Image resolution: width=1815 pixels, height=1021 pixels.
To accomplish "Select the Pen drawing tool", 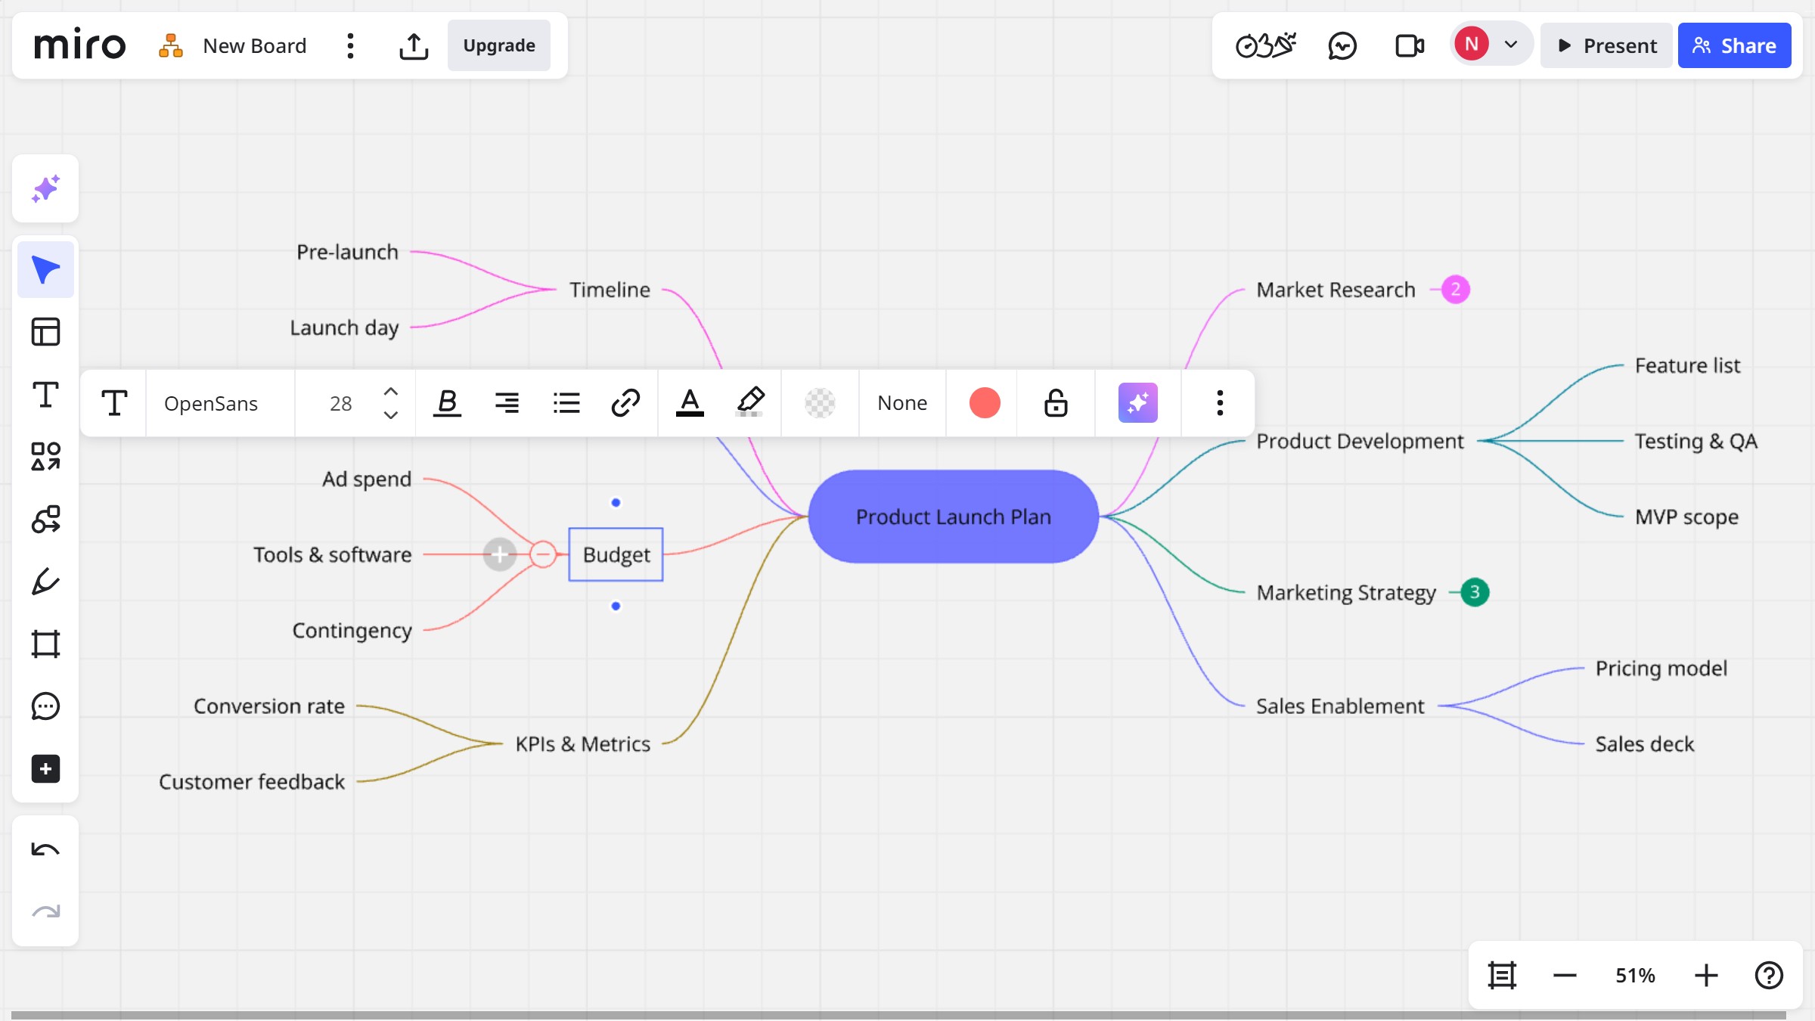I will [45, 582].
